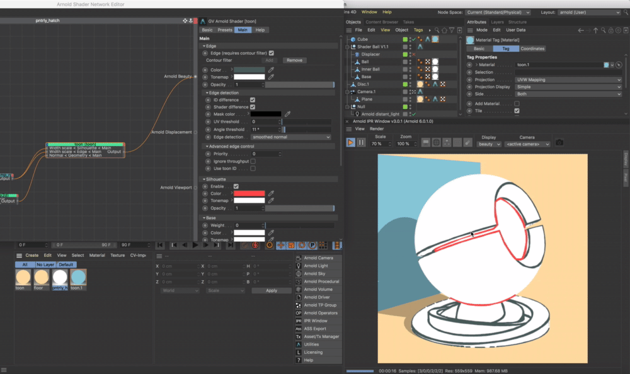630x374 pixels.
Task: Open the Arnold Camera menu entry
Action: click(318, 258)
